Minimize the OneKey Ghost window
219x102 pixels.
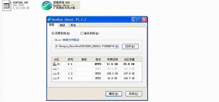(134, 20)
